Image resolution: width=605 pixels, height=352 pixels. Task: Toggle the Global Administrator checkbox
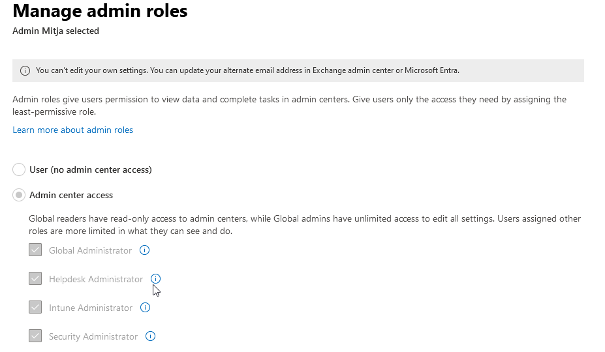coord(35,250)
